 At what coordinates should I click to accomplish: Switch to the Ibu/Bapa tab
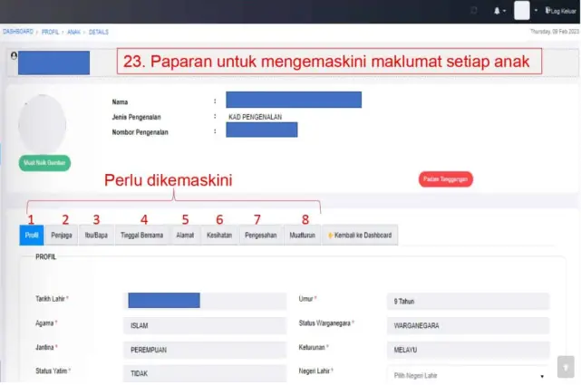96,235
